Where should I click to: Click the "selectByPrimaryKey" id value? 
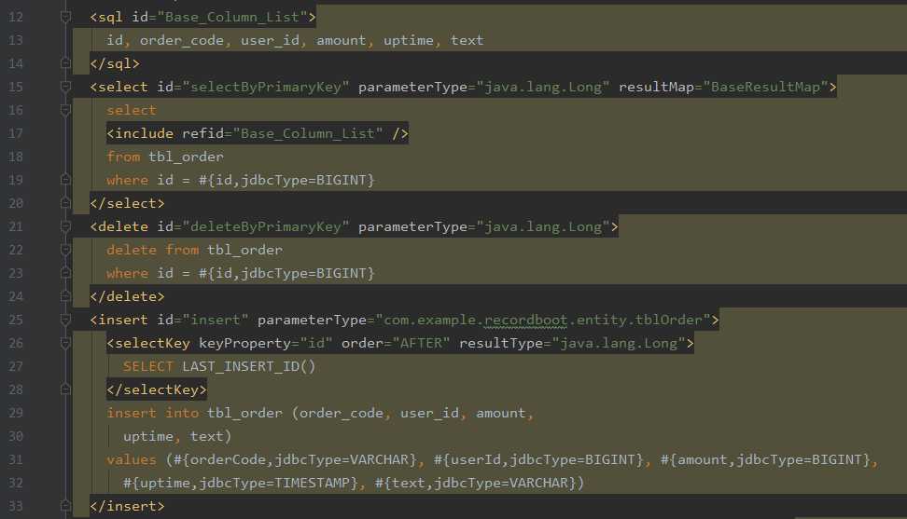(x=266, y=88)
